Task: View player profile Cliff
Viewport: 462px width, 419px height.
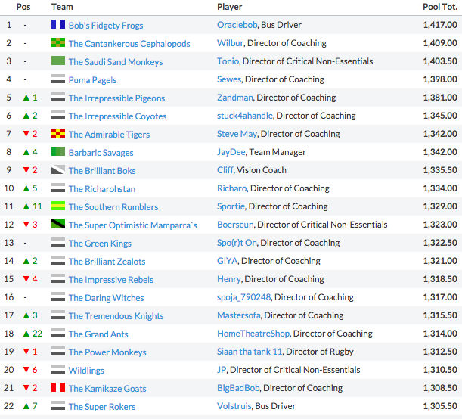Action: [225, 170]
